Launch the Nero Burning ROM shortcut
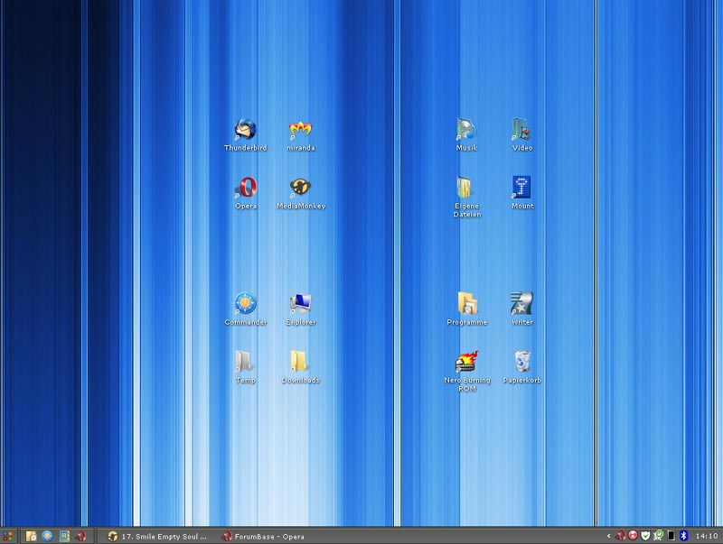The image size is (723, 544). [x=466, y=371]
